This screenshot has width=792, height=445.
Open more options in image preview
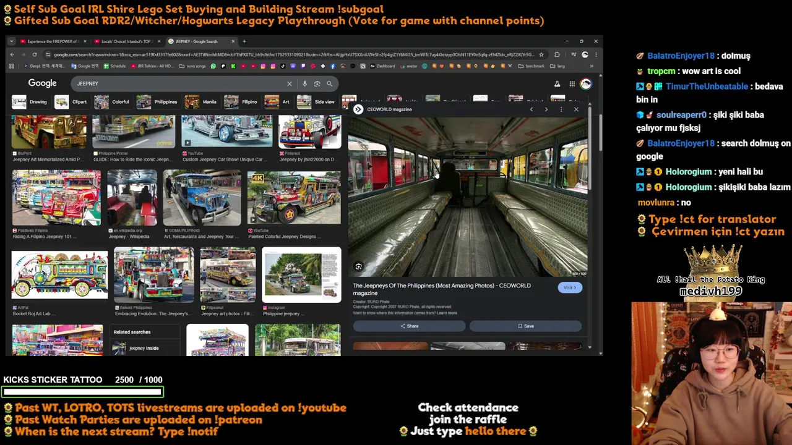561,109
